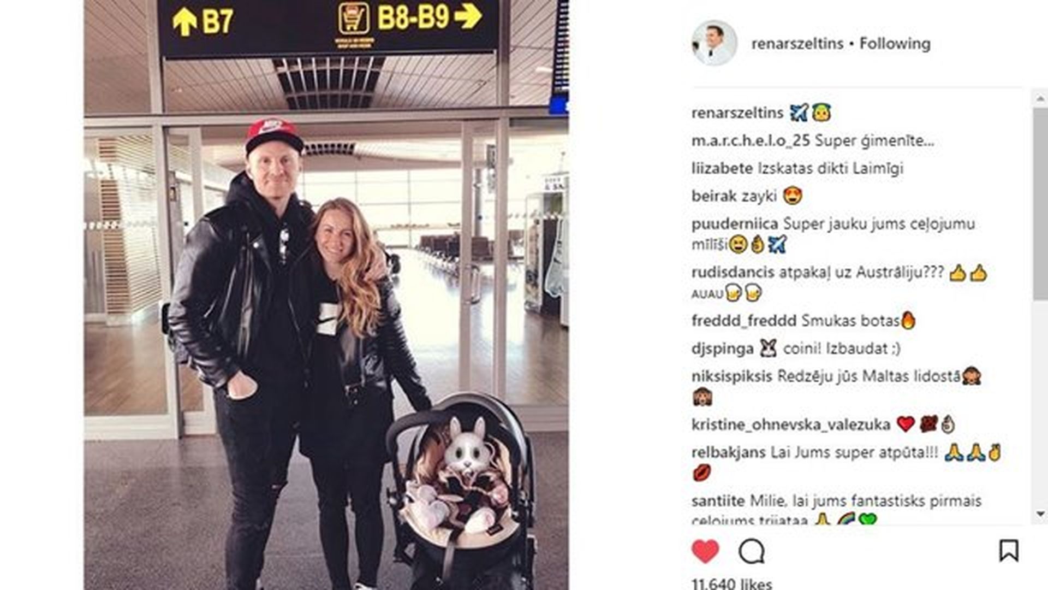The width and height of the screenshot is (1048, 590).
Task: Click the red heart like icon
Action: pos(705,551)
